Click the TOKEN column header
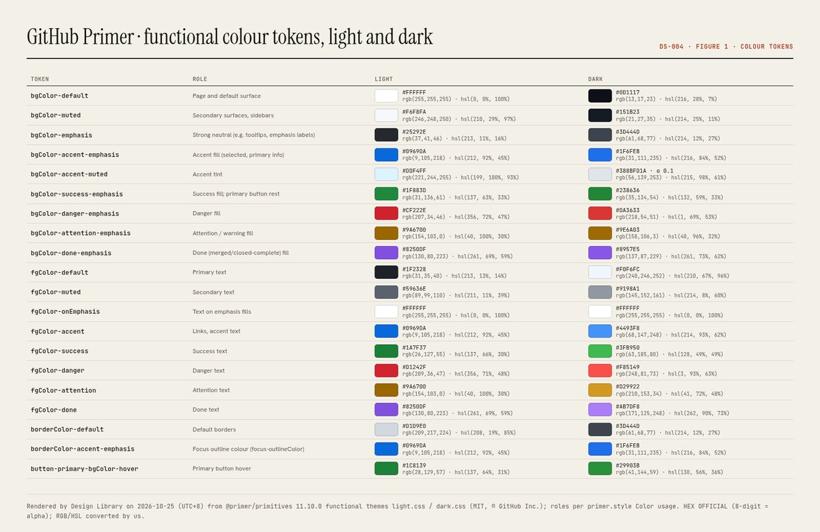 (x=40, y=79)
